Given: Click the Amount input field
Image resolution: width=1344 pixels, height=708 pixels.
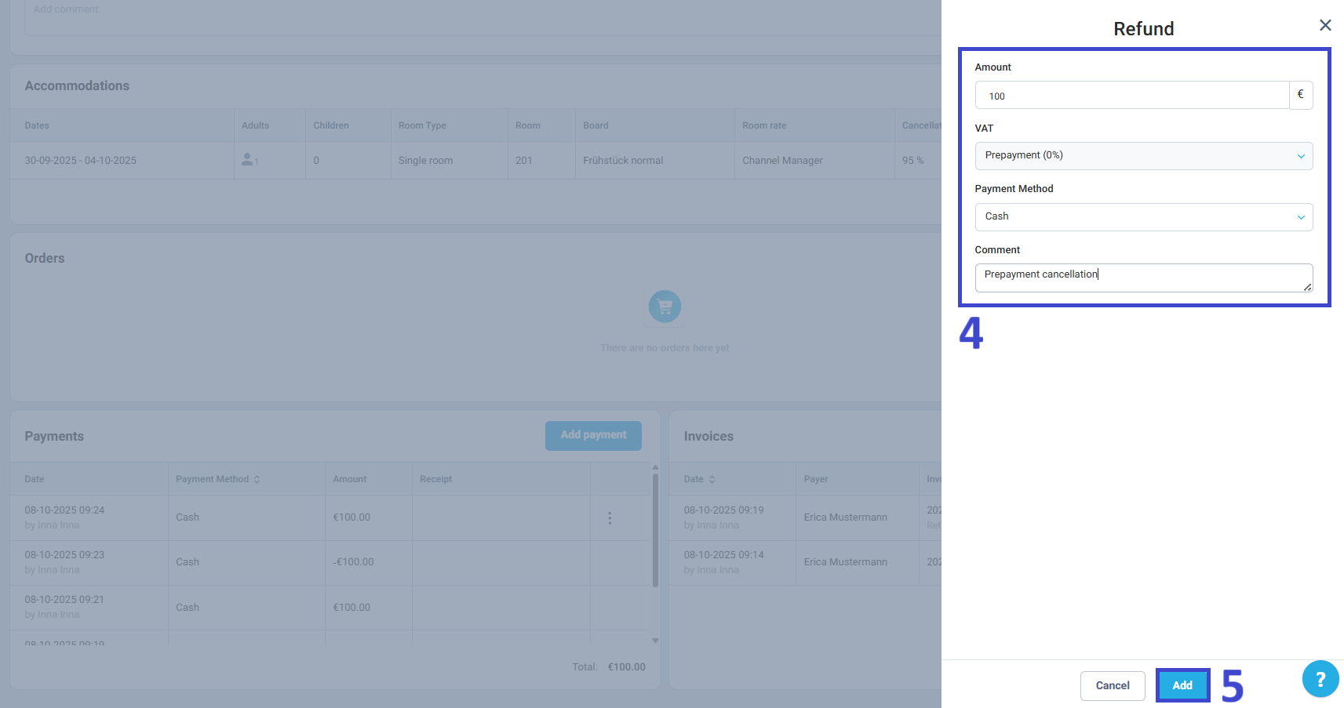Looking at the screenshot, I should 1131,96.
